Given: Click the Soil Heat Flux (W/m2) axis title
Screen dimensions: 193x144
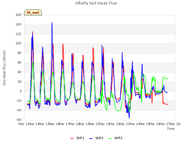Looking at the screenshot, I should (x=4, y=68).
